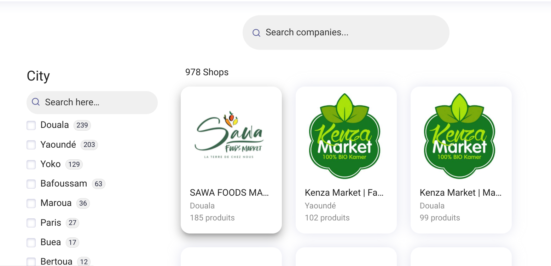Open the Kenza Market | Ma... title link
551x266 pixels.
(460, 193)
